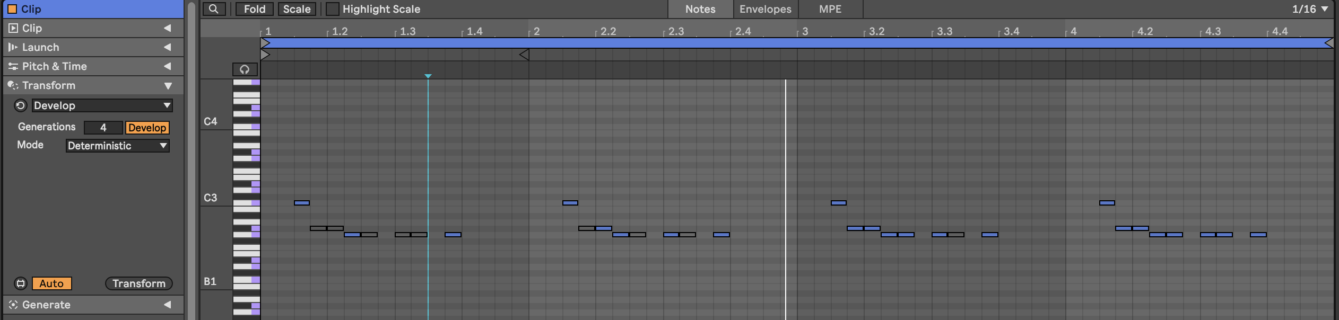1339x320 pixels.
Task: Toggle the Scale button
Action: (x=297, y=9)
